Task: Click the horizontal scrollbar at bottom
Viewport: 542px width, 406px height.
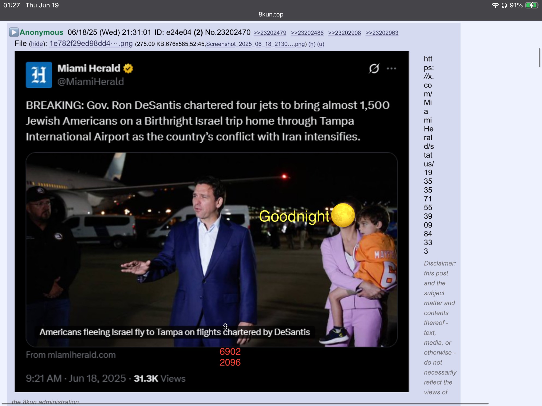Action: click(245, 404)
